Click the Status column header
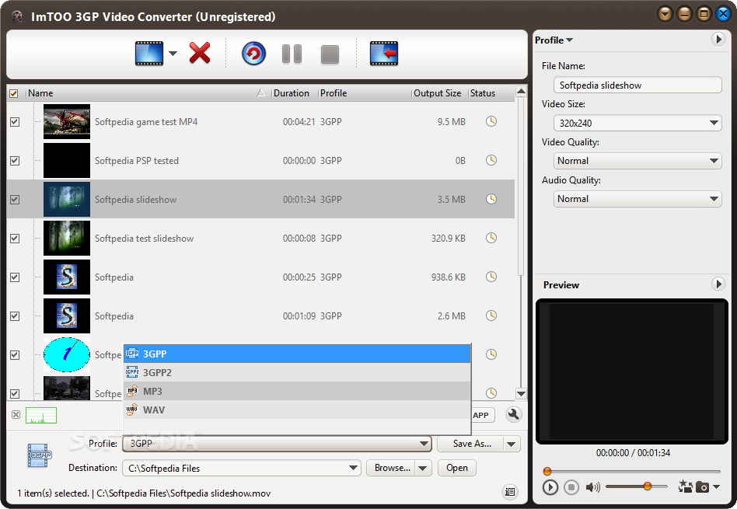Image resolution: width=737 pixels, height=509 pixels. click(491, 93)
